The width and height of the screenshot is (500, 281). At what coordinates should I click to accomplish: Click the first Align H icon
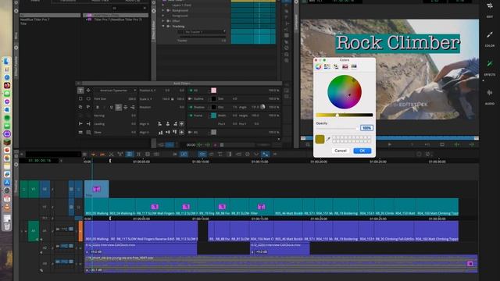click(x=160, y=123)
